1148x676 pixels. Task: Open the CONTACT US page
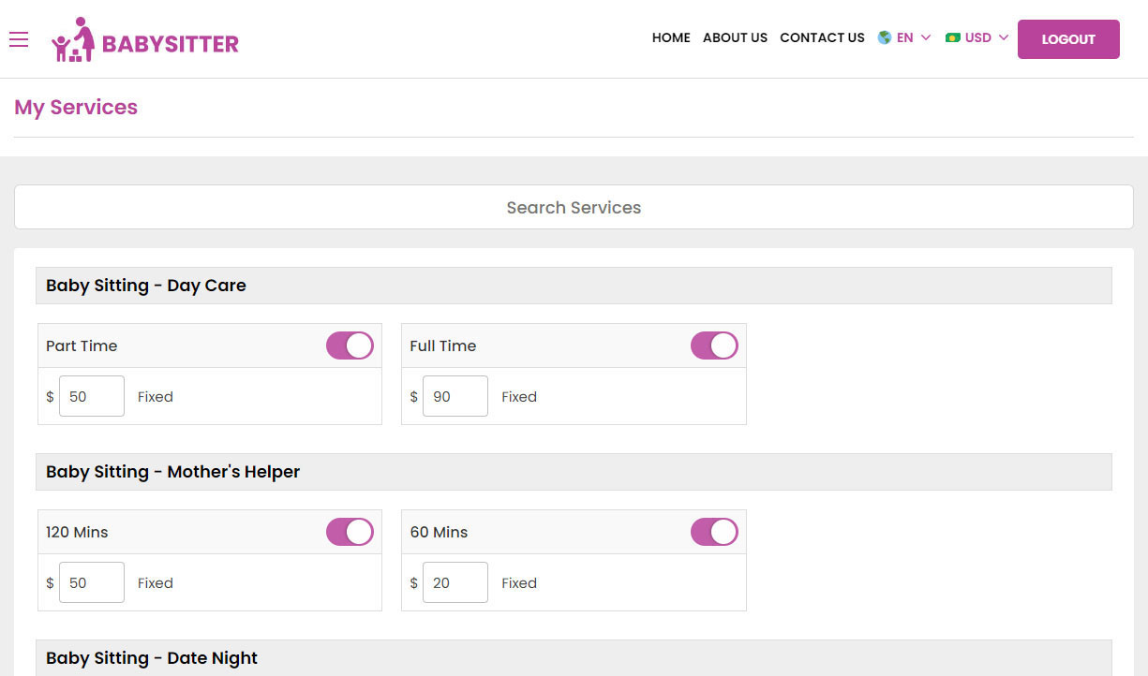click(822, 37)
